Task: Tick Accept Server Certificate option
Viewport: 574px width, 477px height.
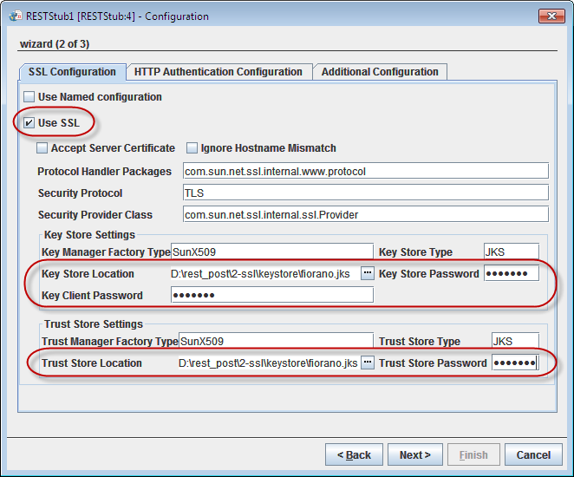Action: pyautogui.click(x=42, y=148)
